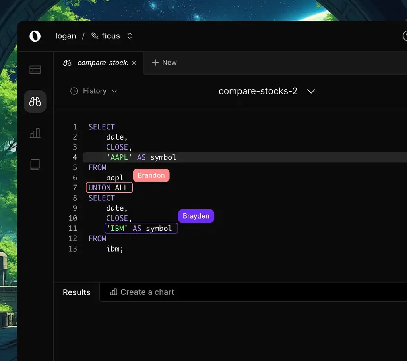Open the charts panel from the sidebar
The image size is (407, 361).
pyautogui.click(x=35, y=133)
